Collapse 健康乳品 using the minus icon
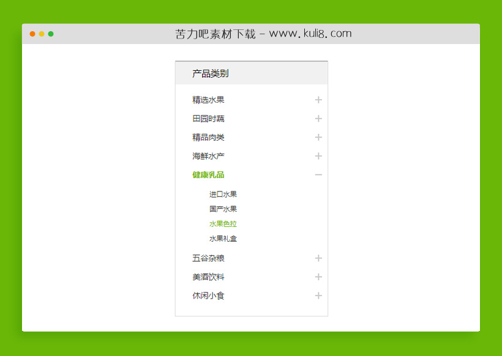502x356 pixels. click(x=318, y=174)
